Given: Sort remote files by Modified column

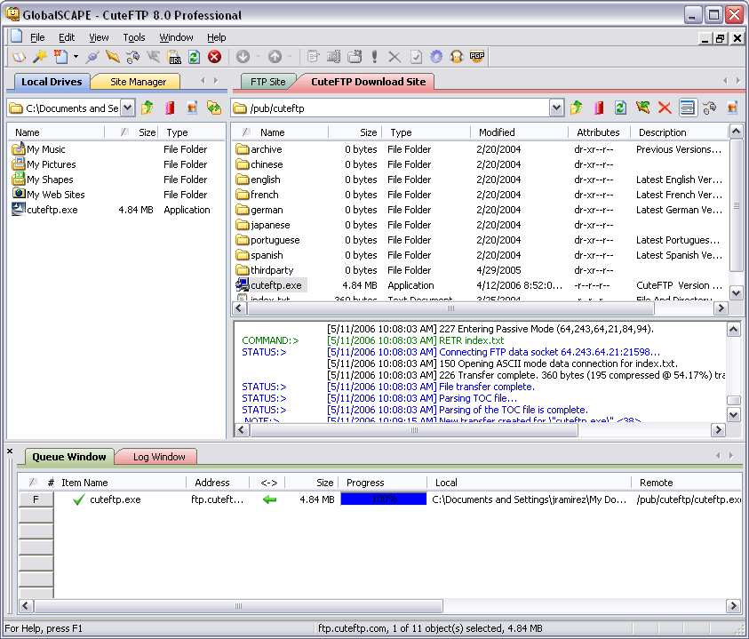Looking at the screenshot, I should 497,132.
